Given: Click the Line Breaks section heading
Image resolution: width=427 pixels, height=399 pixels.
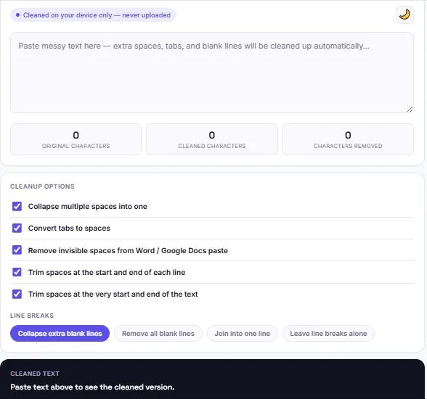Looking at the screenshot, I should [32, 316].
